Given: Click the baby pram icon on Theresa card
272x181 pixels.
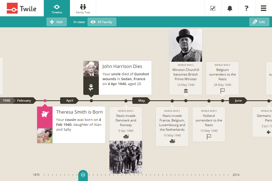Looking at the screenshot, I should pos(45,114).
